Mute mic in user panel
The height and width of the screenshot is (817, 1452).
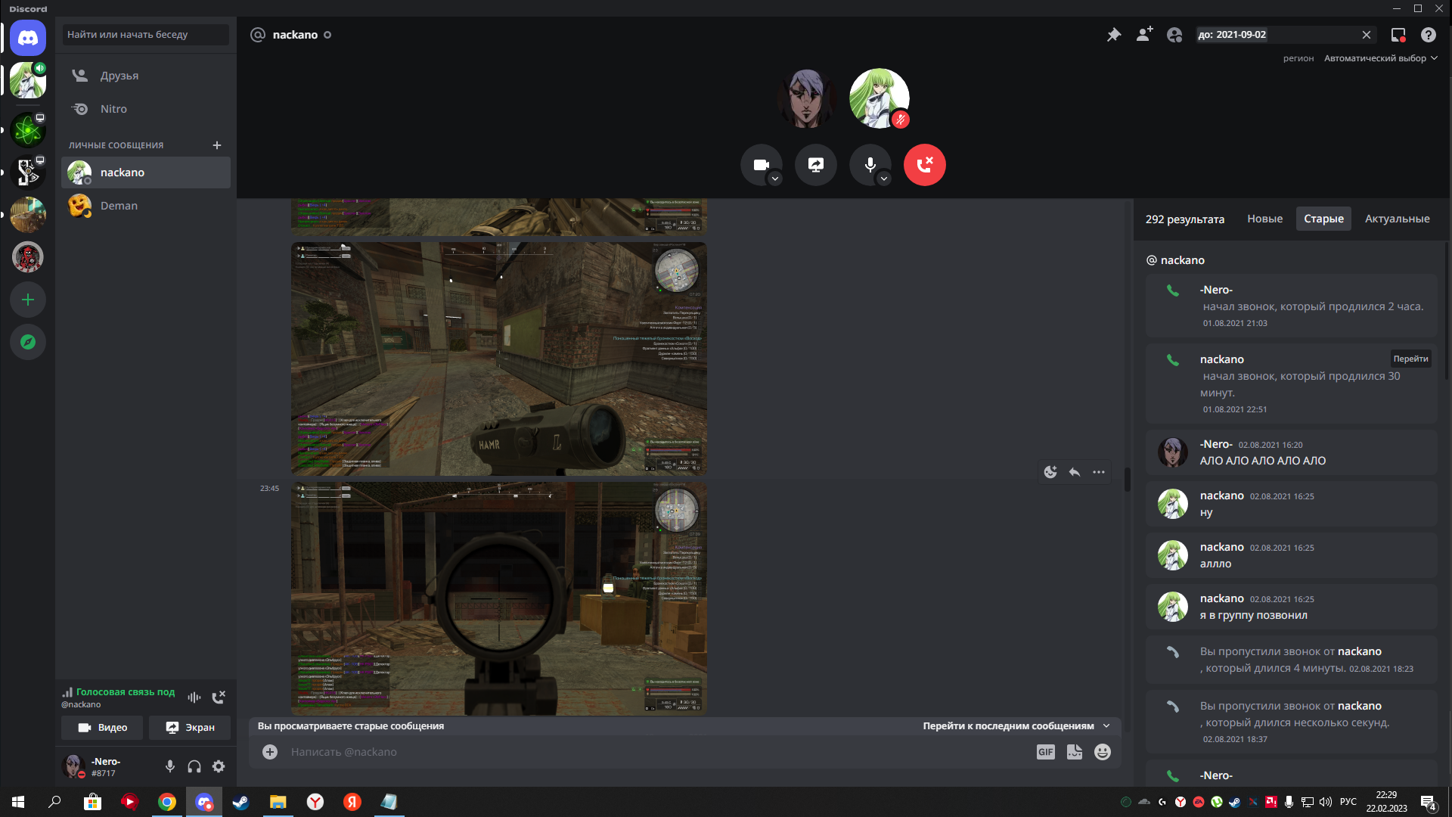(x=170, y=767)
